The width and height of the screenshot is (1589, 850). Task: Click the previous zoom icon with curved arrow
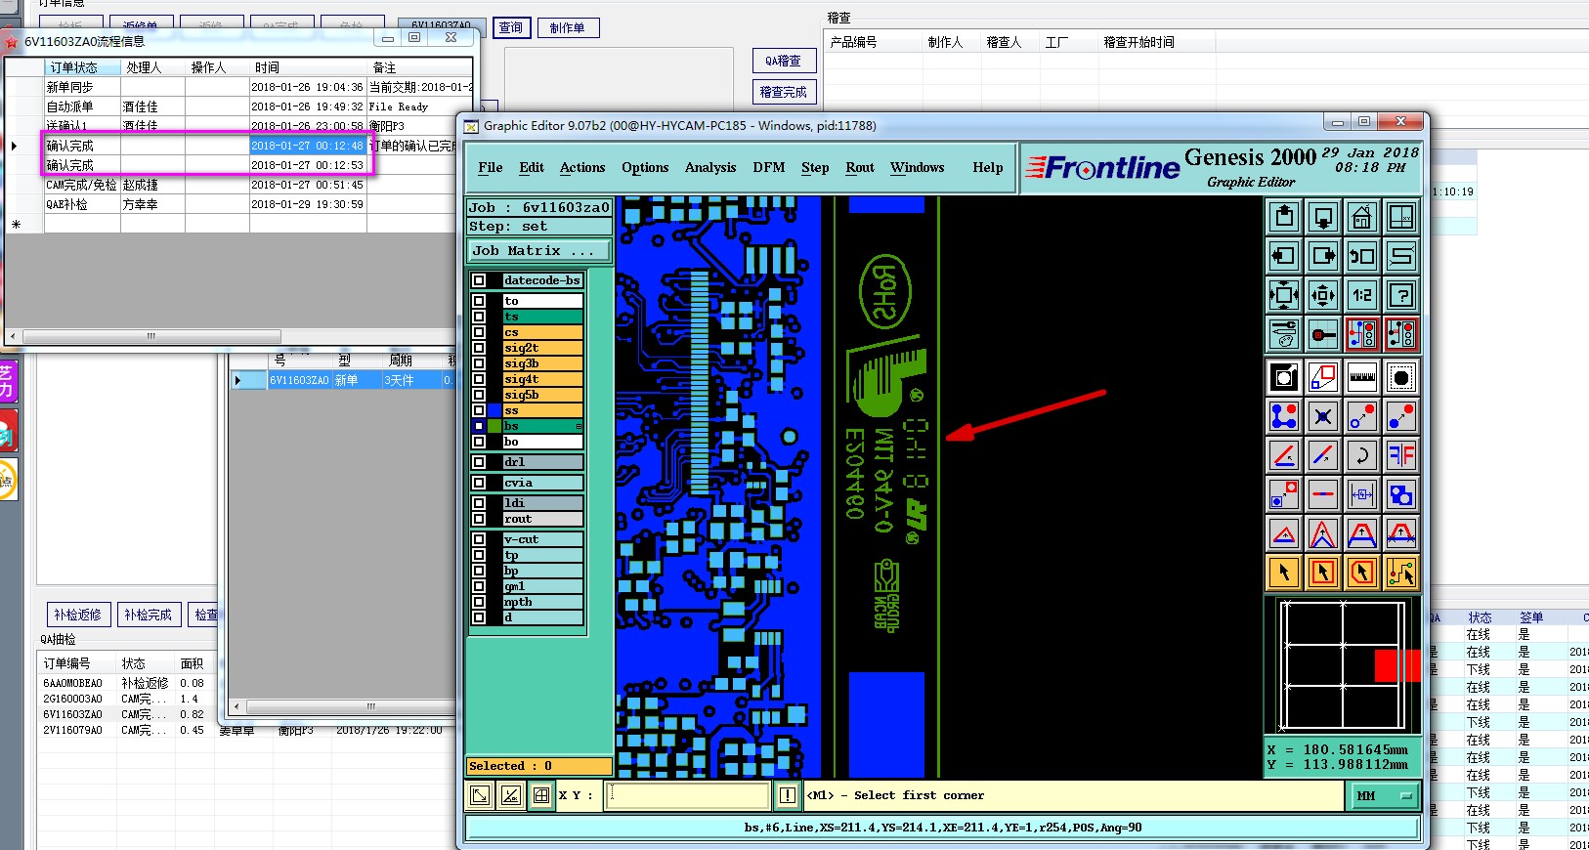coord(1362,256)
